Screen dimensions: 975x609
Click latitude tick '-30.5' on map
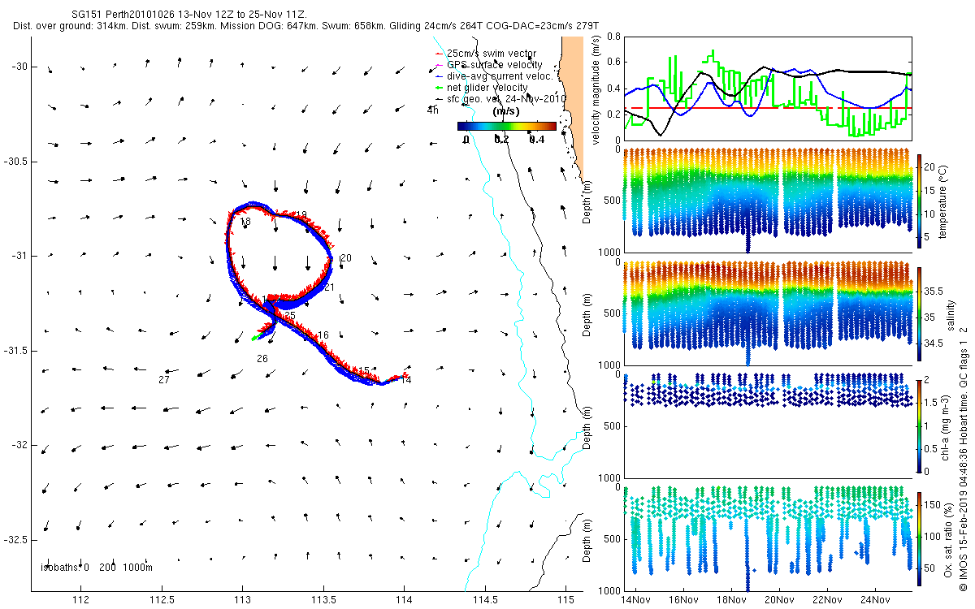(x=15, y=162)
